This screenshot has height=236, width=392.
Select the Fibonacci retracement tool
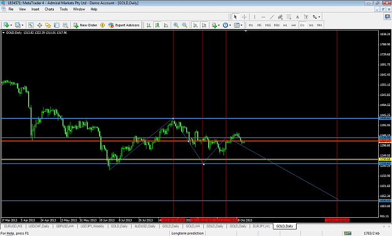[289, 17]
